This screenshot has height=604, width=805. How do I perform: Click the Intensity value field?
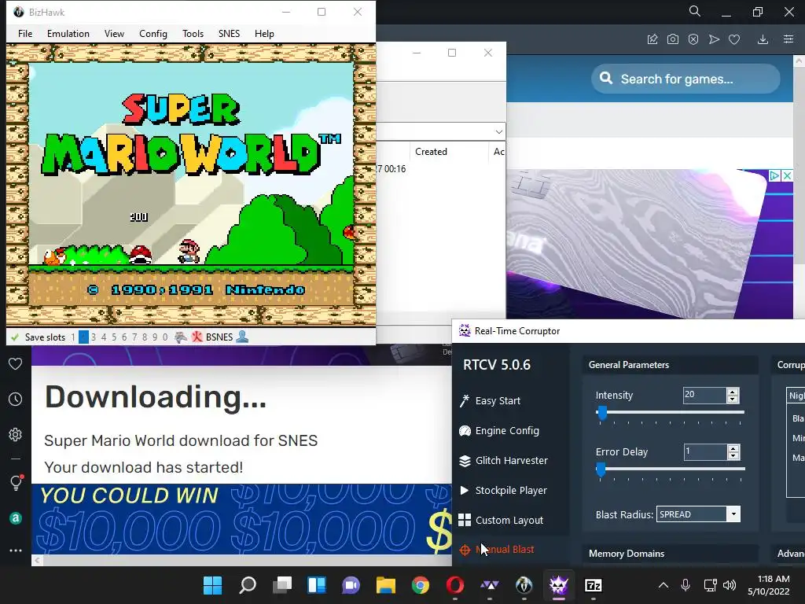click(x=704, y=395)
